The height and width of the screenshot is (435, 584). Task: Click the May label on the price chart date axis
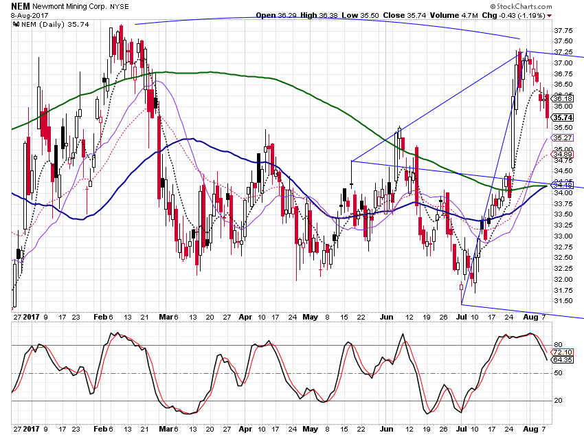tap(311, 317)
